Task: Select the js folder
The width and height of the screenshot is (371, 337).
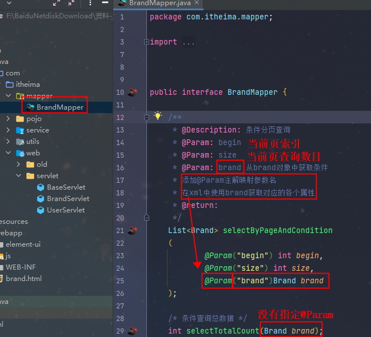Action: [x=8, y=256]
